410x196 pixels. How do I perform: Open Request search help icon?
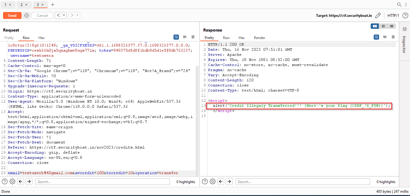(x=5, y=181)
